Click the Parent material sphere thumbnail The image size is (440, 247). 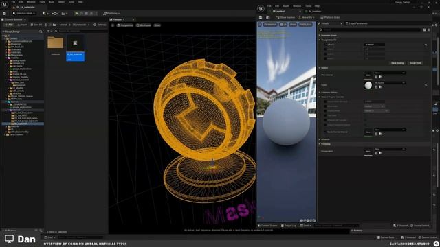tap(368, 85)
